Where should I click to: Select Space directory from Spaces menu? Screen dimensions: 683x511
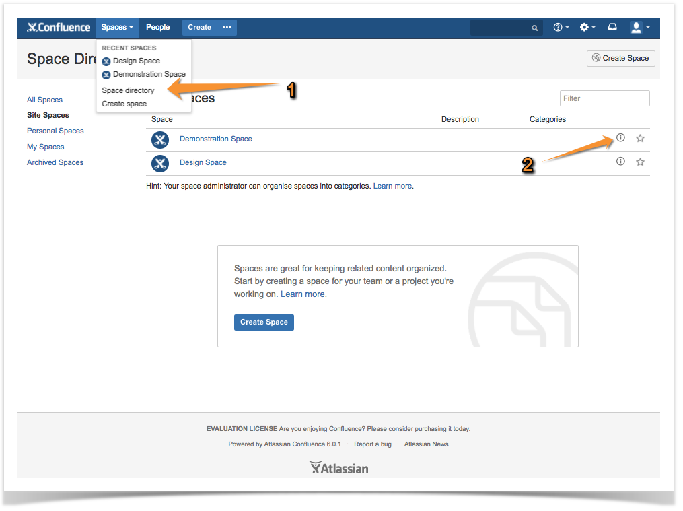coord(128,90)
